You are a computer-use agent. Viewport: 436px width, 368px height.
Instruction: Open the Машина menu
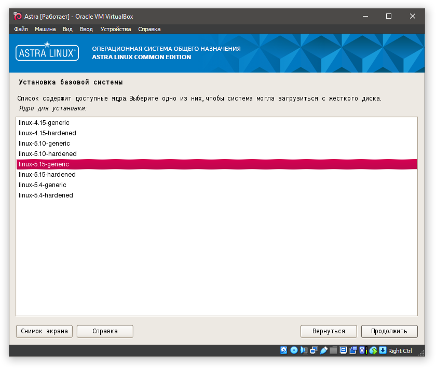[45, 29]
